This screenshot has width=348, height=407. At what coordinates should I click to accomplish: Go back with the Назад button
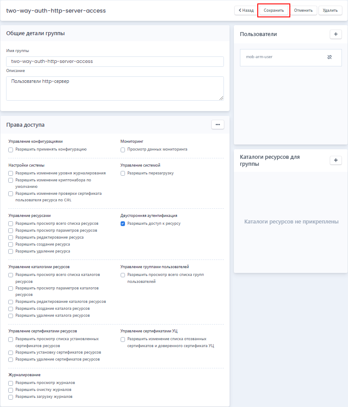(x=246, y=10)
